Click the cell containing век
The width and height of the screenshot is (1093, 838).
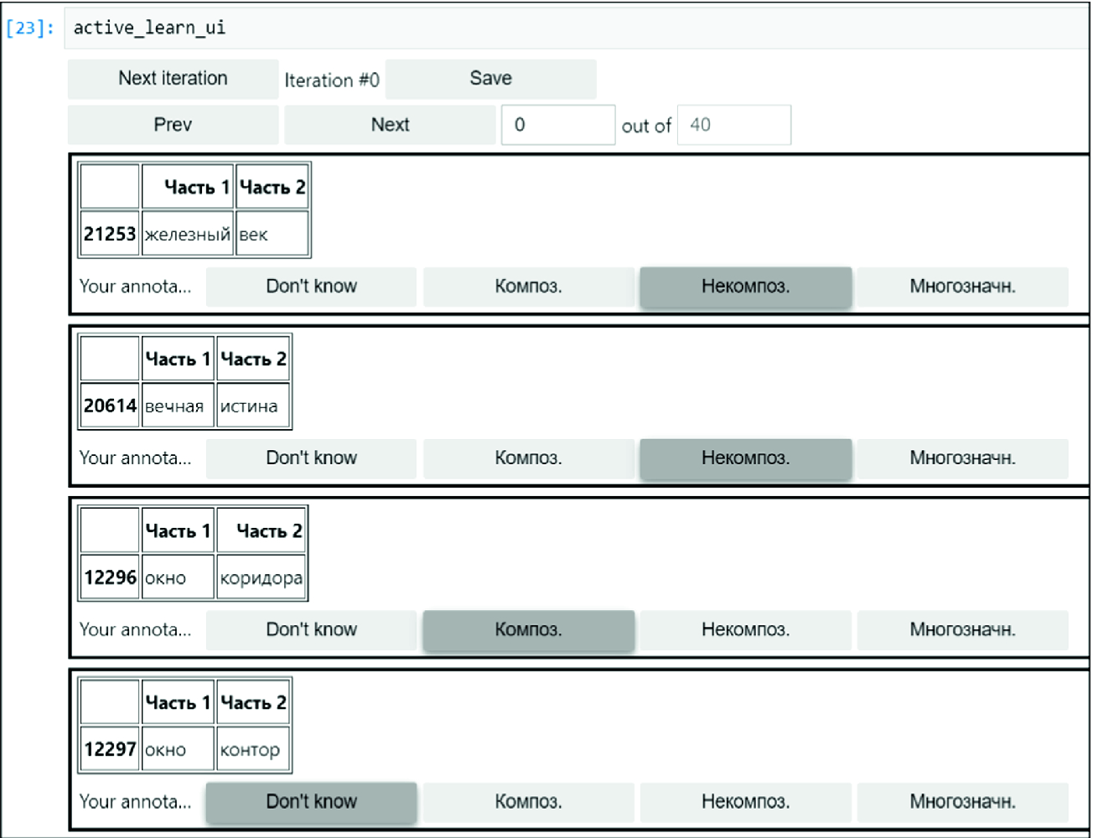(x=272, y=234)
